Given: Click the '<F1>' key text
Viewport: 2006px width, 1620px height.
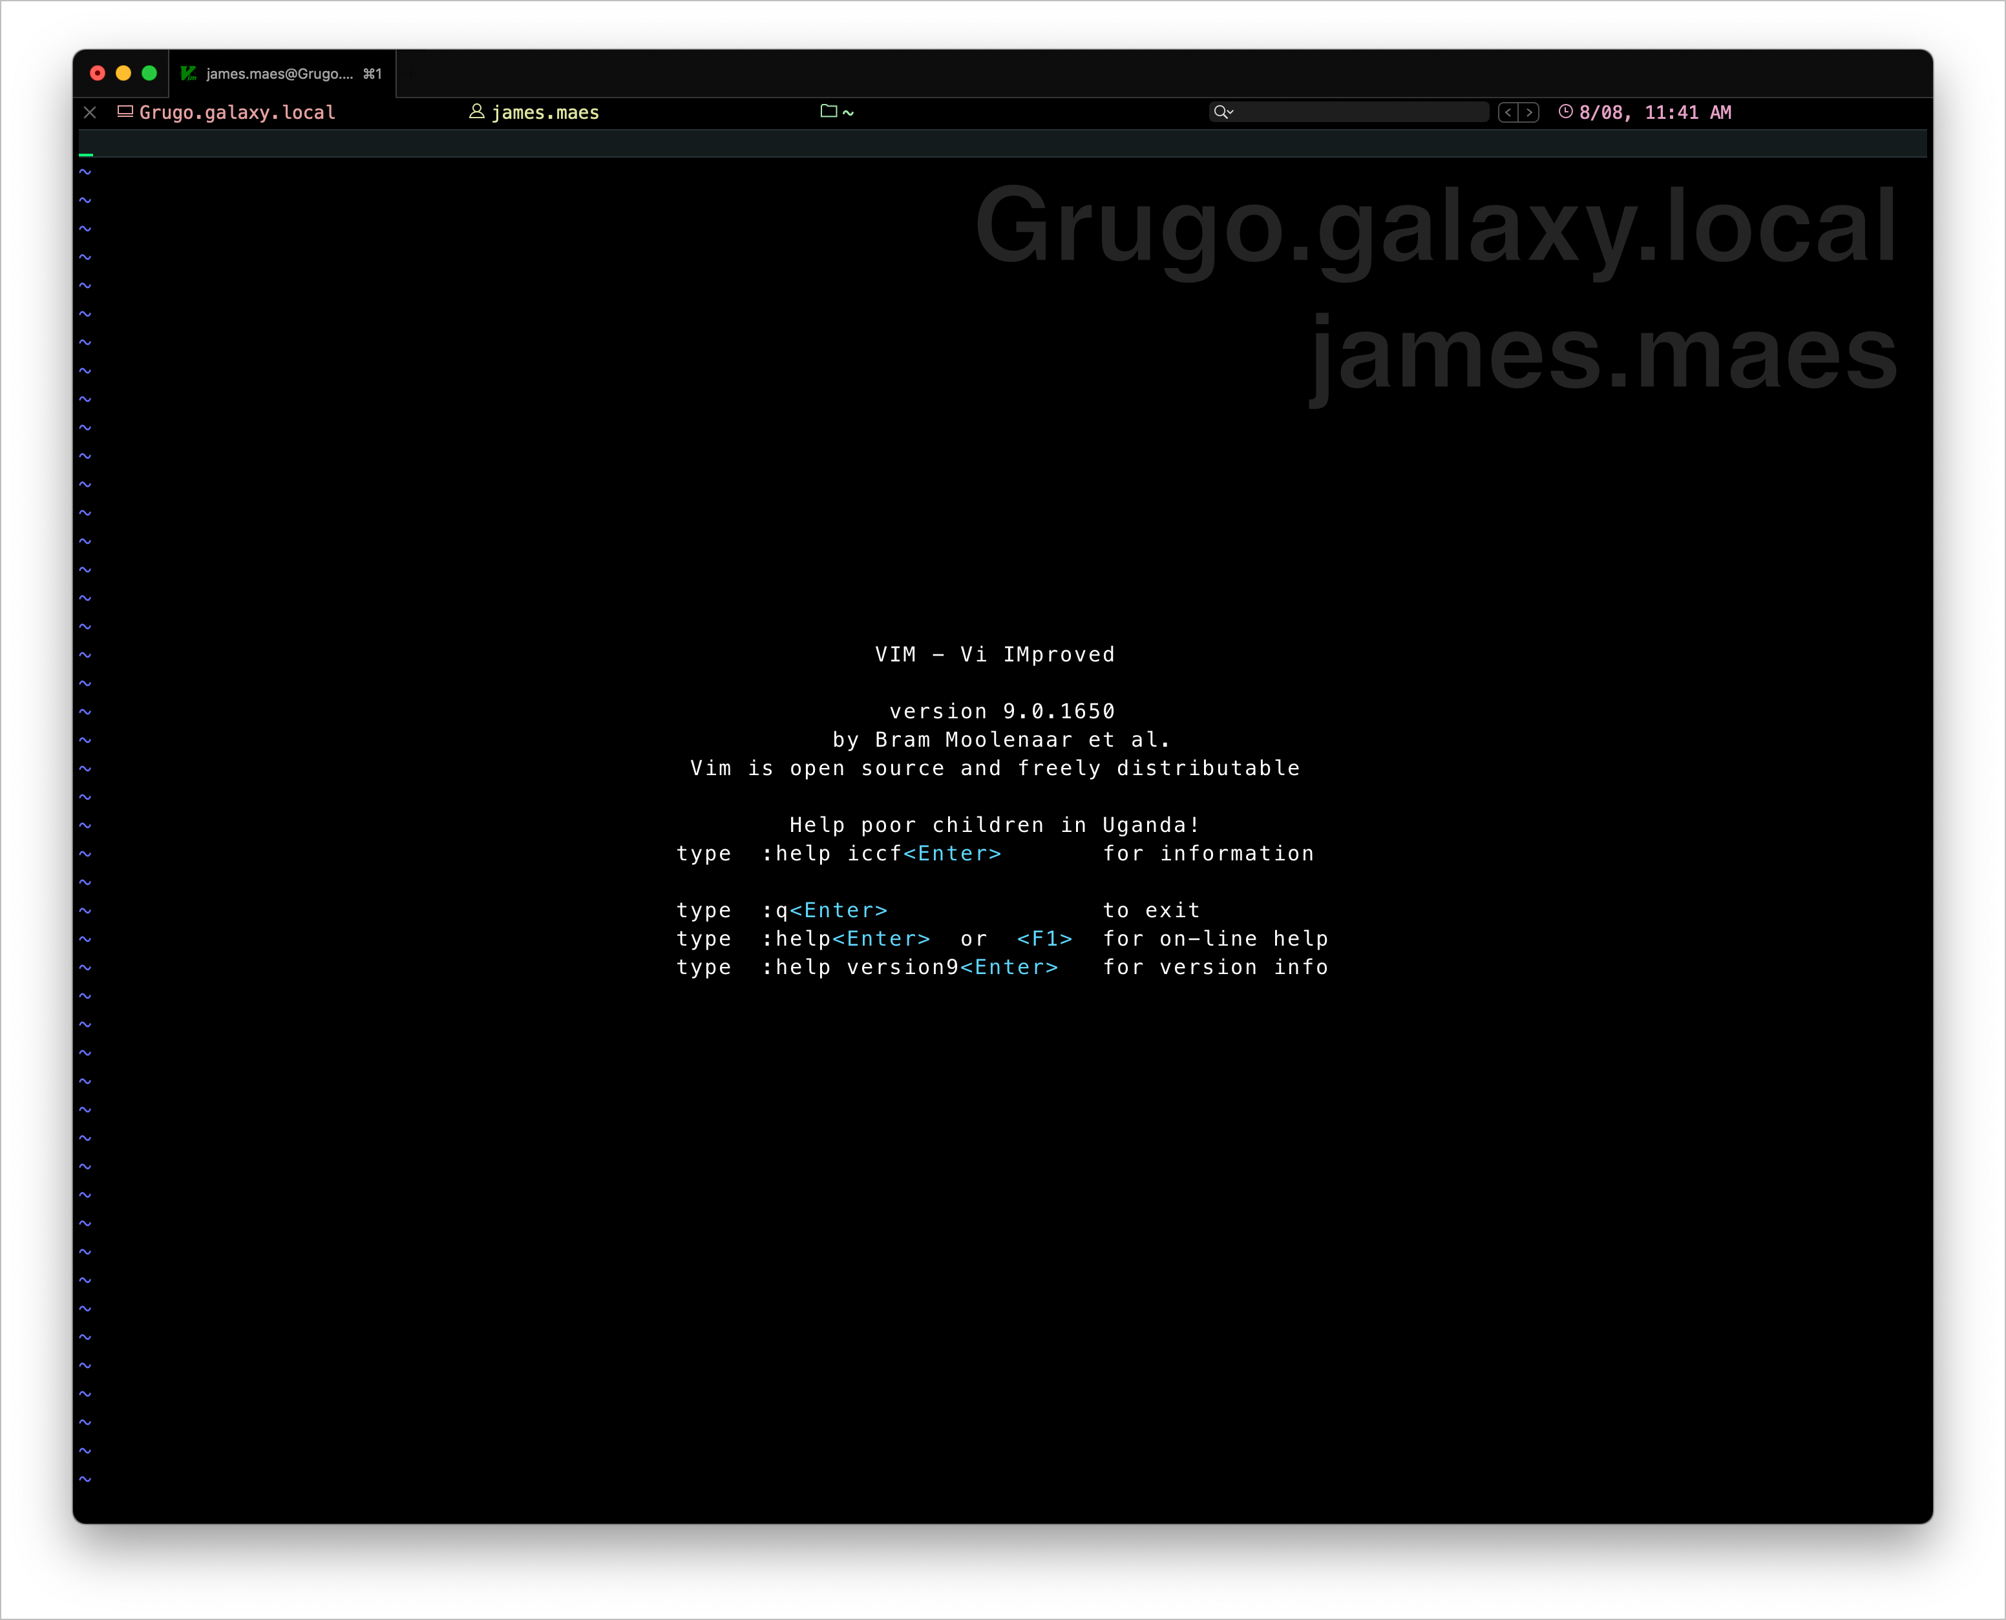Looking at the screenshot, I should (1044, 939).
